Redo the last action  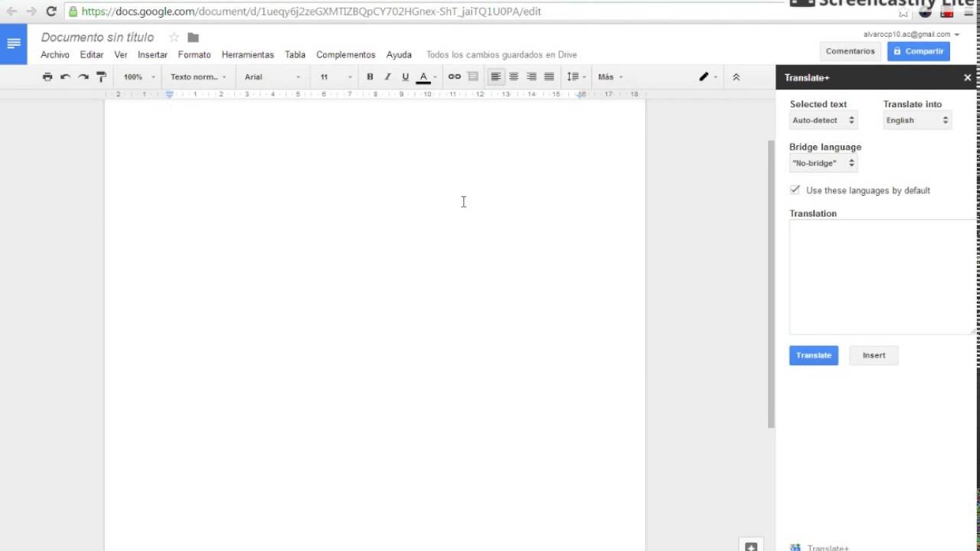pyautogui.click(x=83, y=77)
